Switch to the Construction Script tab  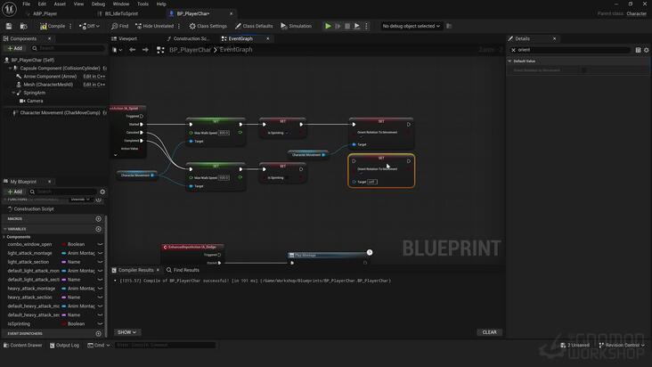192,38
